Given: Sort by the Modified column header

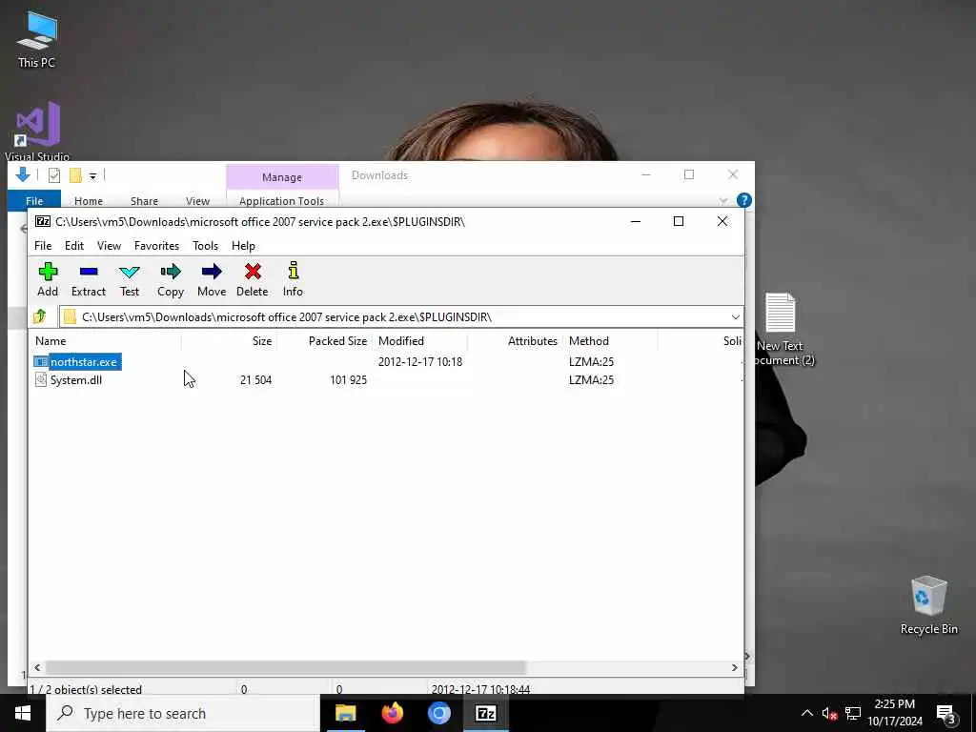Looking at the screenshot, I should [401, 341].
